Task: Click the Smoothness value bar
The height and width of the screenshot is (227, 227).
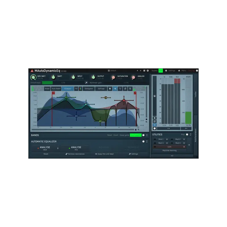Action: coord(63,83)
